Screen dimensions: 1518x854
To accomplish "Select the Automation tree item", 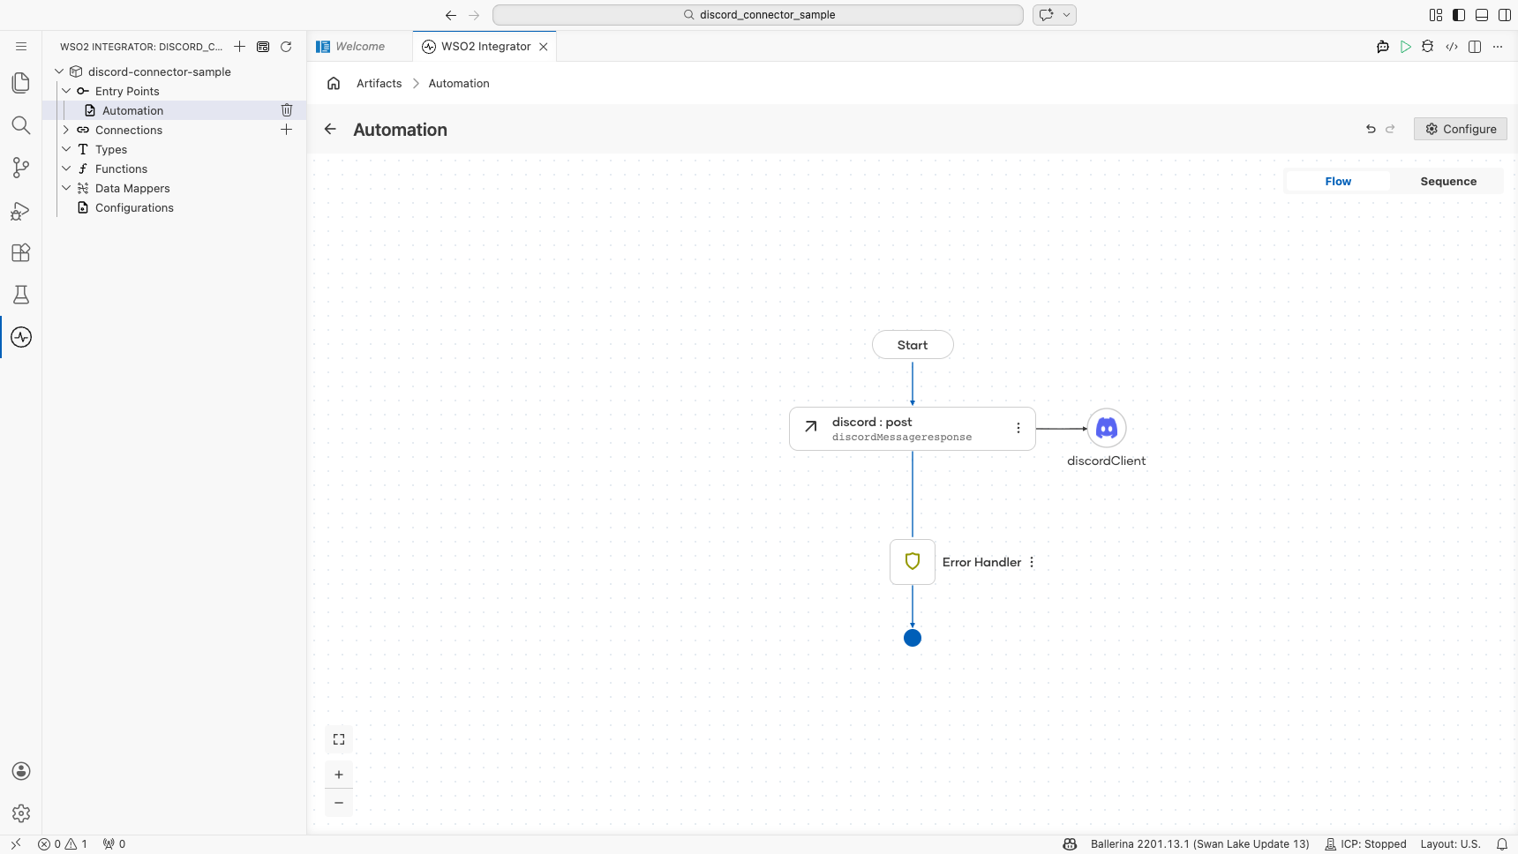I will click(x=174, y=110).
